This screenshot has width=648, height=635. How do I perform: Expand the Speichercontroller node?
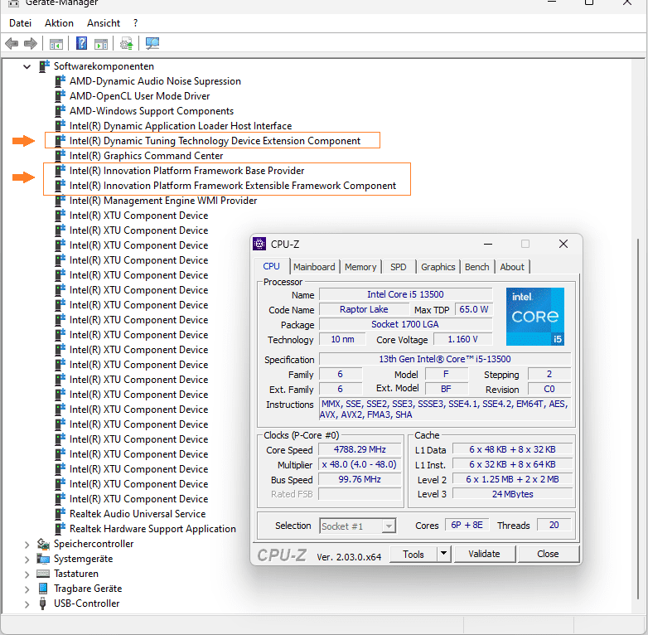[27, 544]
